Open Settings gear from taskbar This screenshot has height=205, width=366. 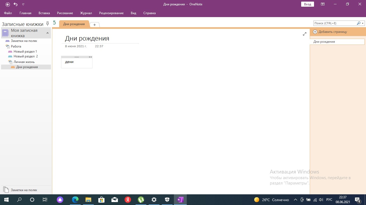click(154, 200)
